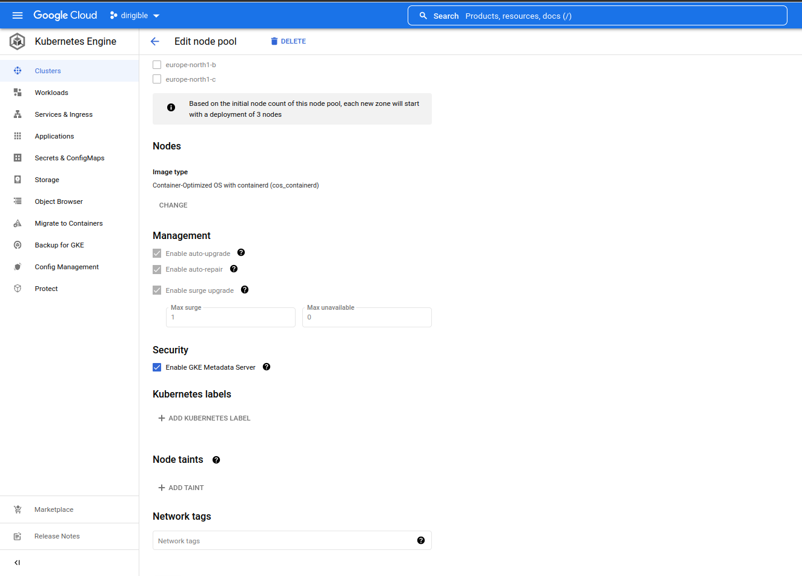Show help for Enable auto-upgrade
This screenshot has width=802, height=576.
pos(241,252)
